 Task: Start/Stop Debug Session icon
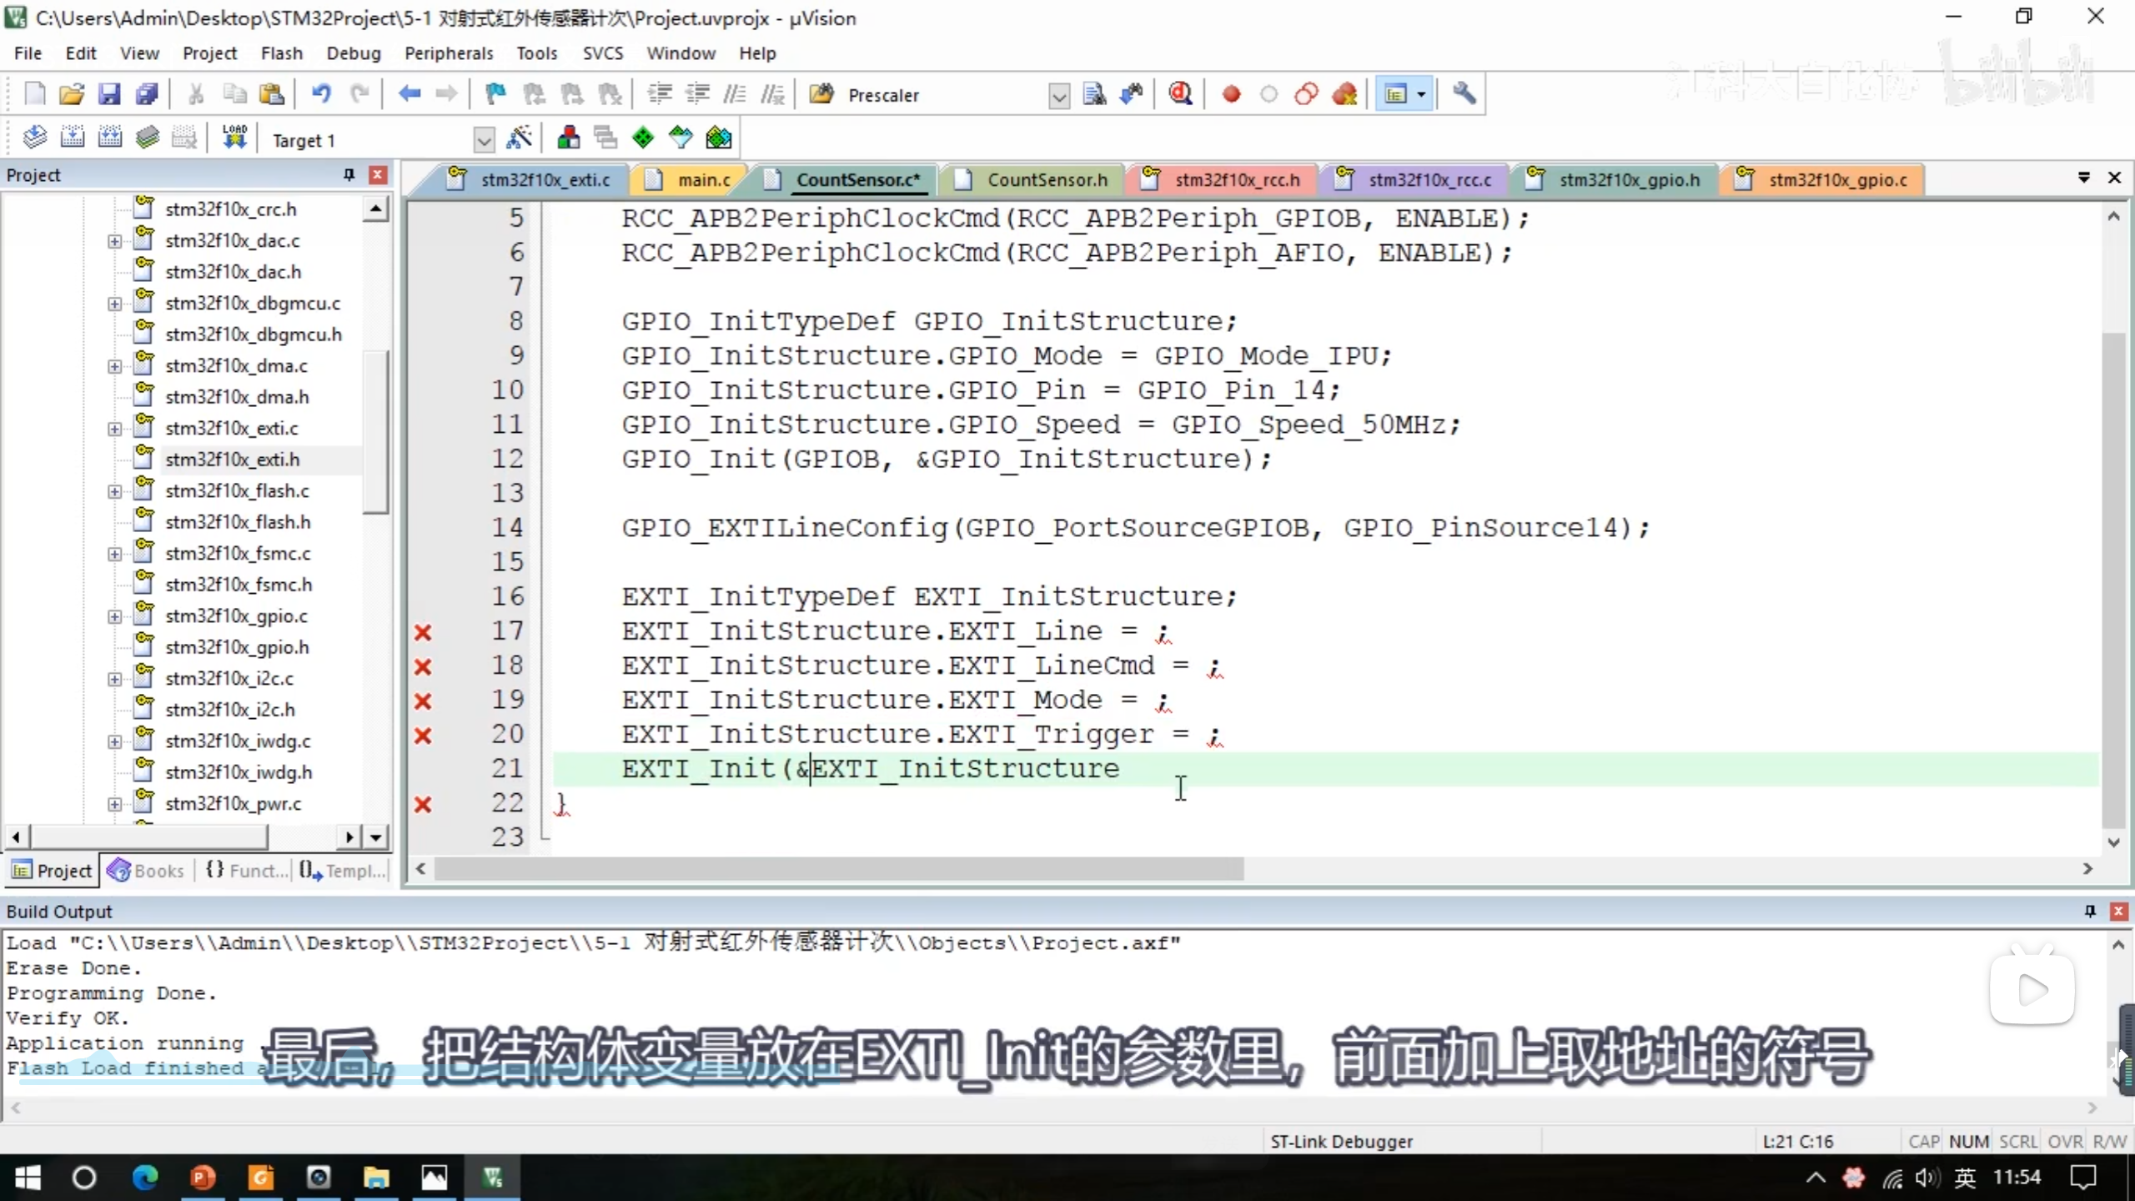click(1180, 94)
